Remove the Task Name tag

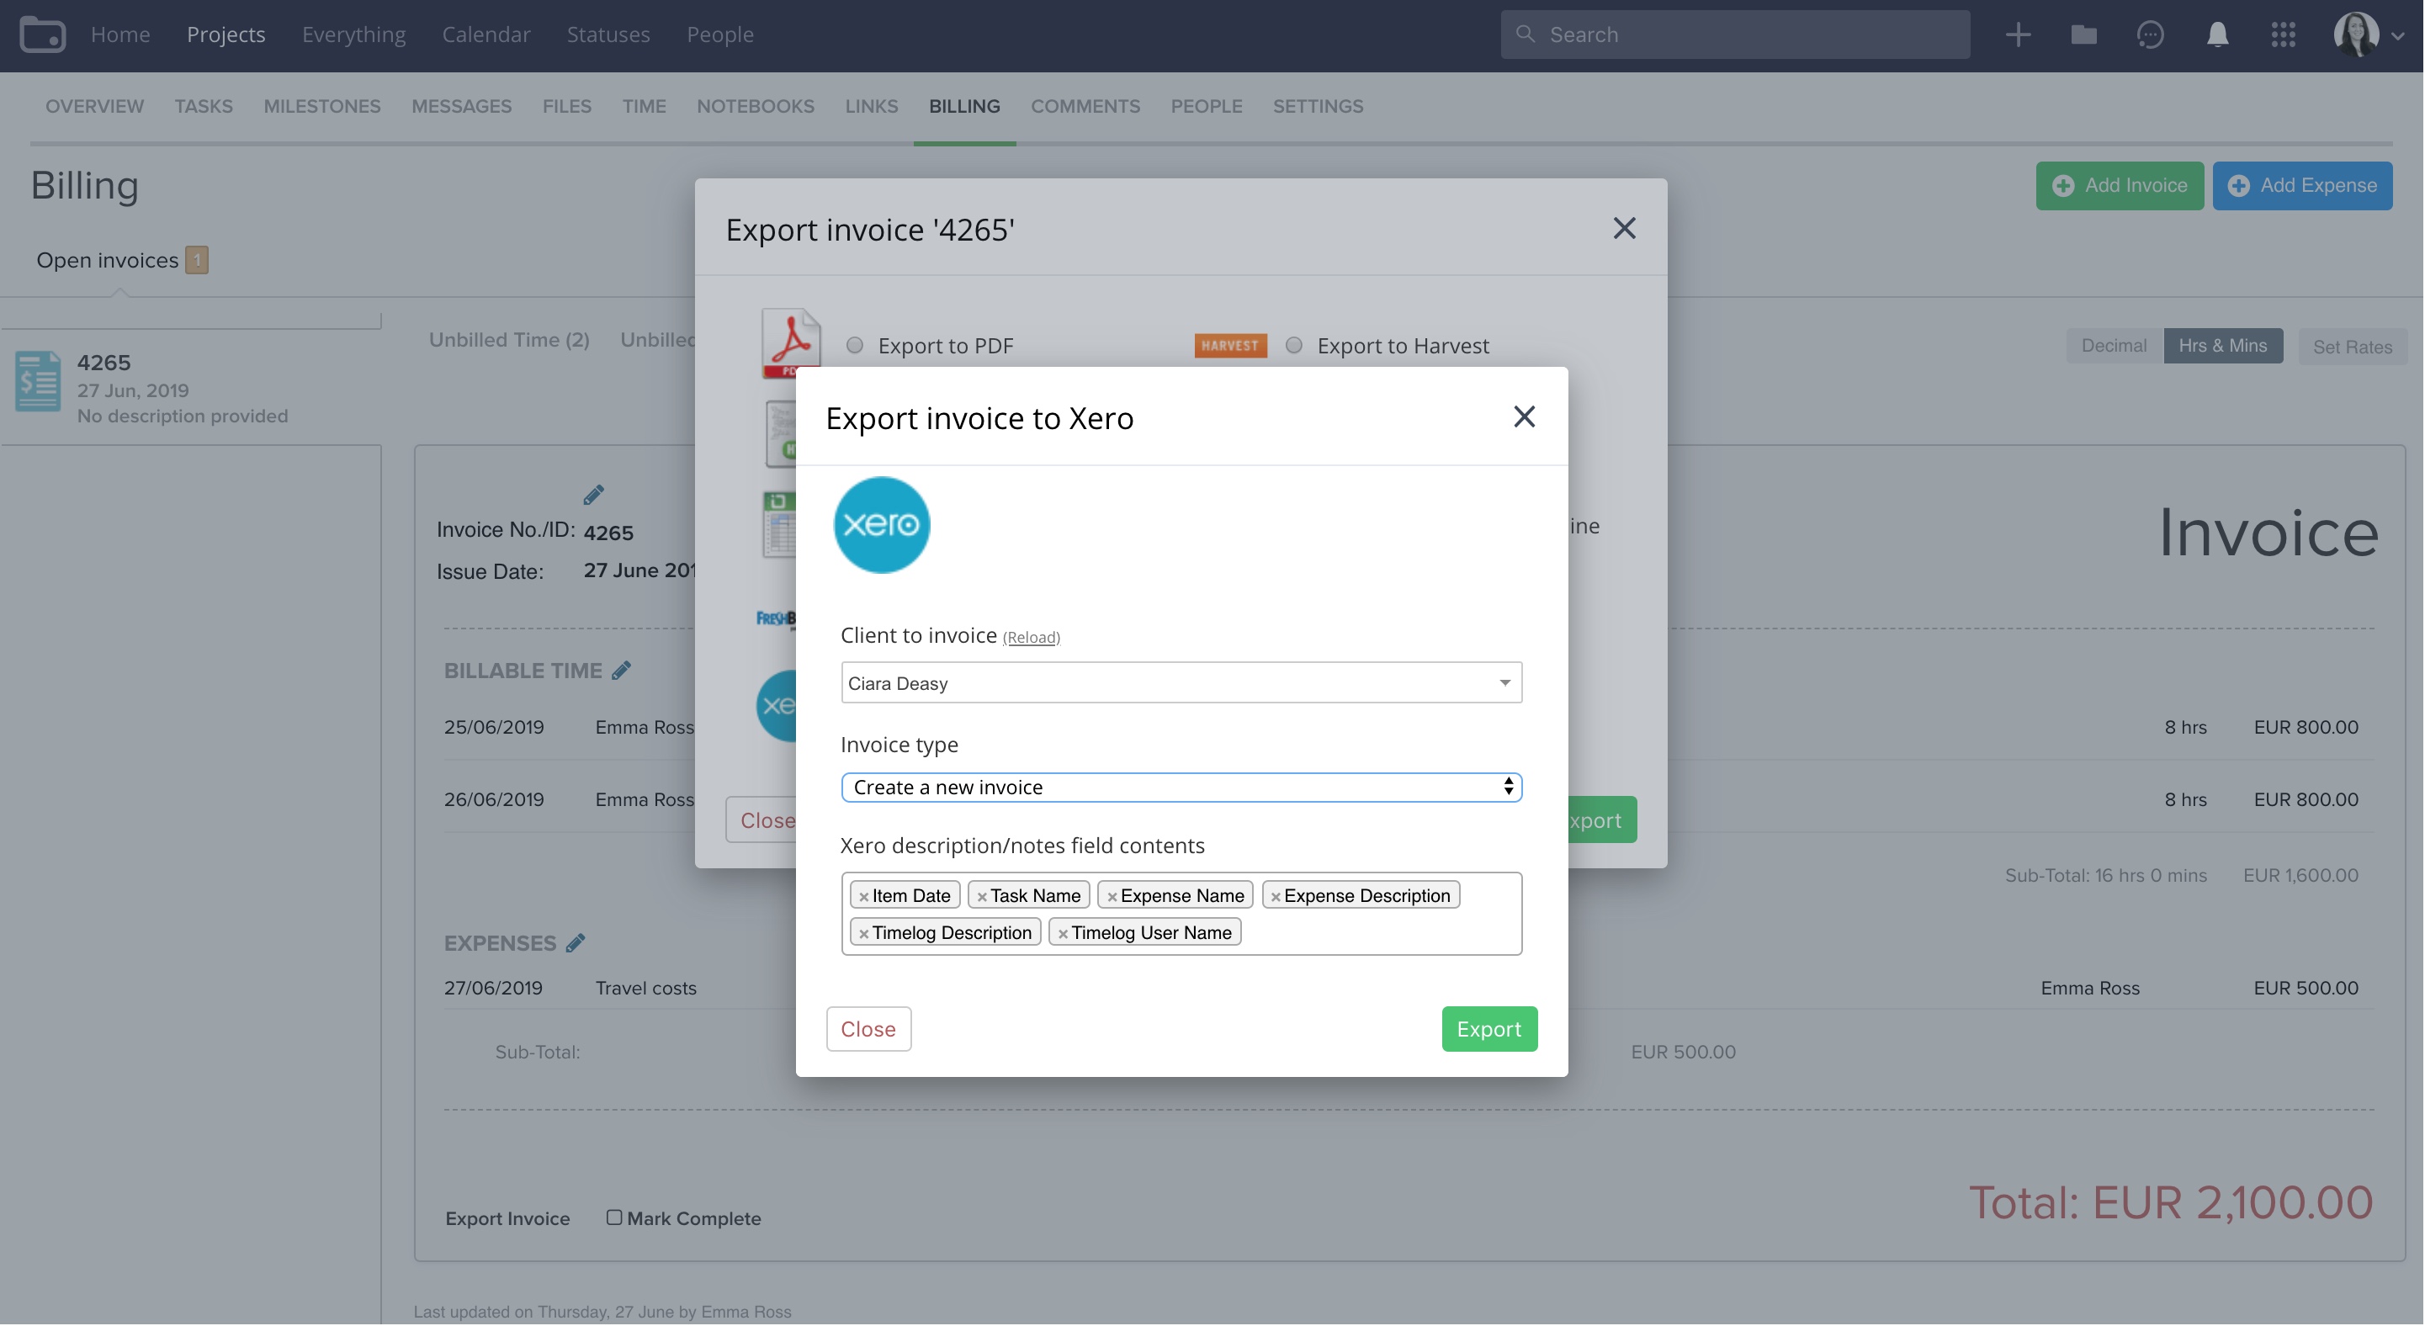pos(982,896)
